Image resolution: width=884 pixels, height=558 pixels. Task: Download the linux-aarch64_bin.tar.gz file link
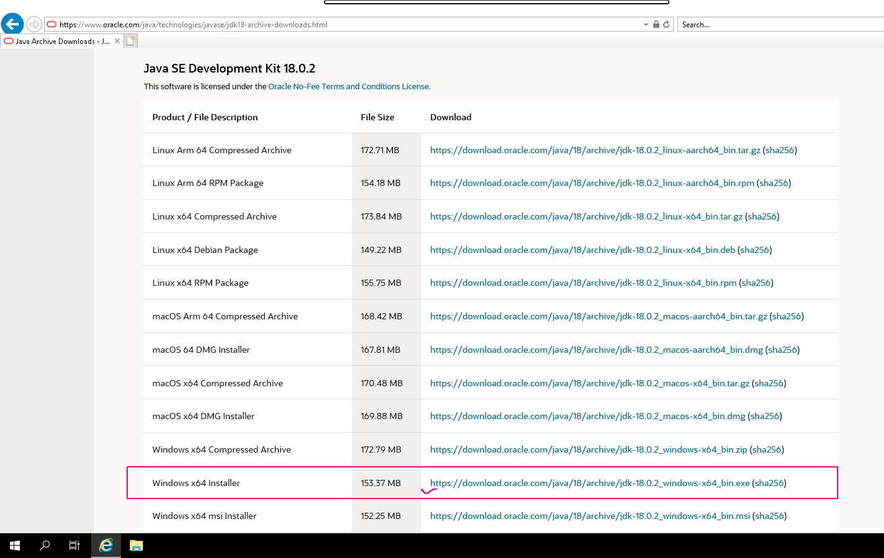click(595, 150)
